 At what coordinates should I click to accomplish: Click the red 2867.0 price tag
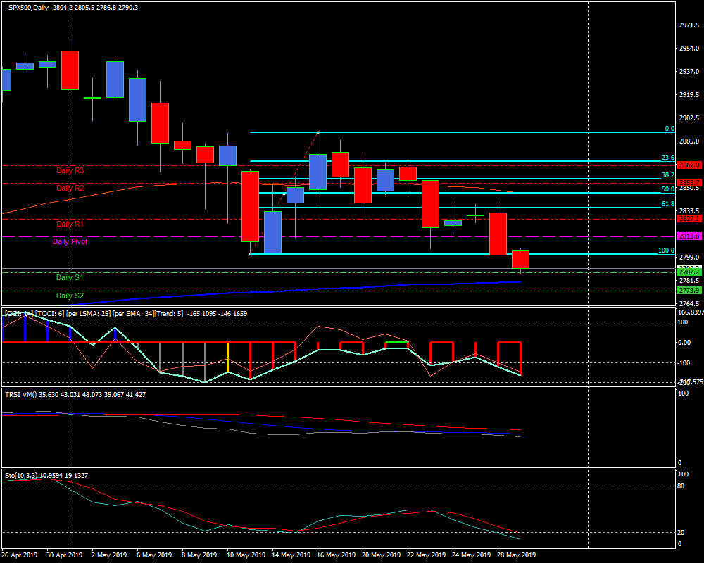pos(689,165)
